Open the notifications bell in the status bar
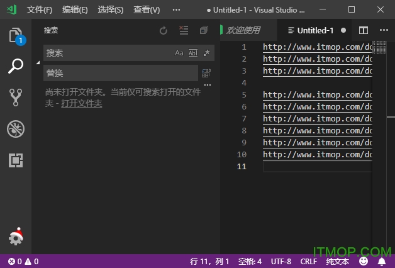 pos(382,261)
